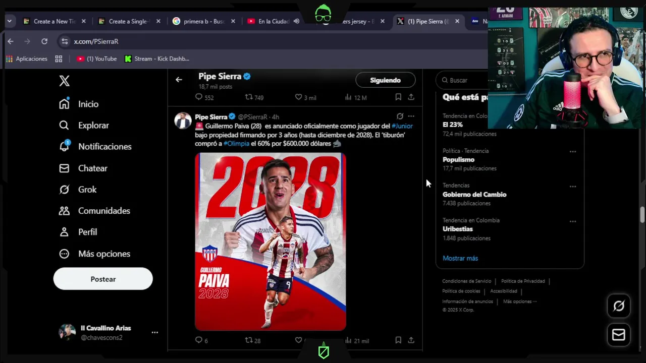Viewport: 646px width, 363px height.
Task: Switch to the primera b Google tab
Action: (x=204, y=21)
